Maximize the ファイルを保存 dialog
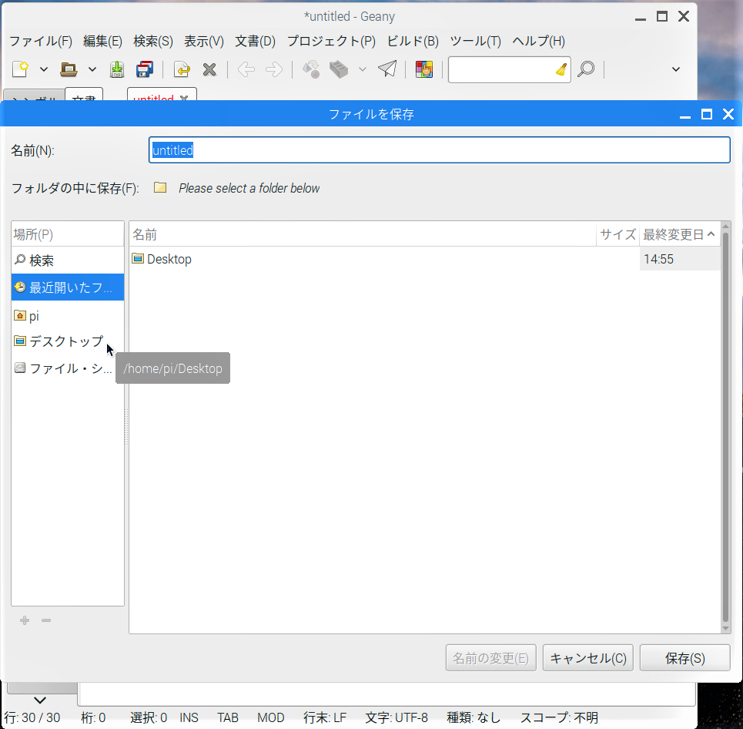743x729 pixels. coord(707,114)
